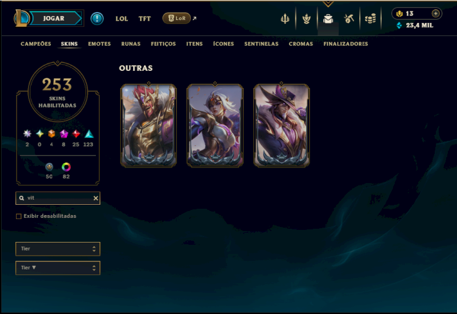Image resolution: width=457 pixels, height=314 pixels.
Task: Open the Collection briefcase icon
Action: pyautogui.click(x=328, y=19)
